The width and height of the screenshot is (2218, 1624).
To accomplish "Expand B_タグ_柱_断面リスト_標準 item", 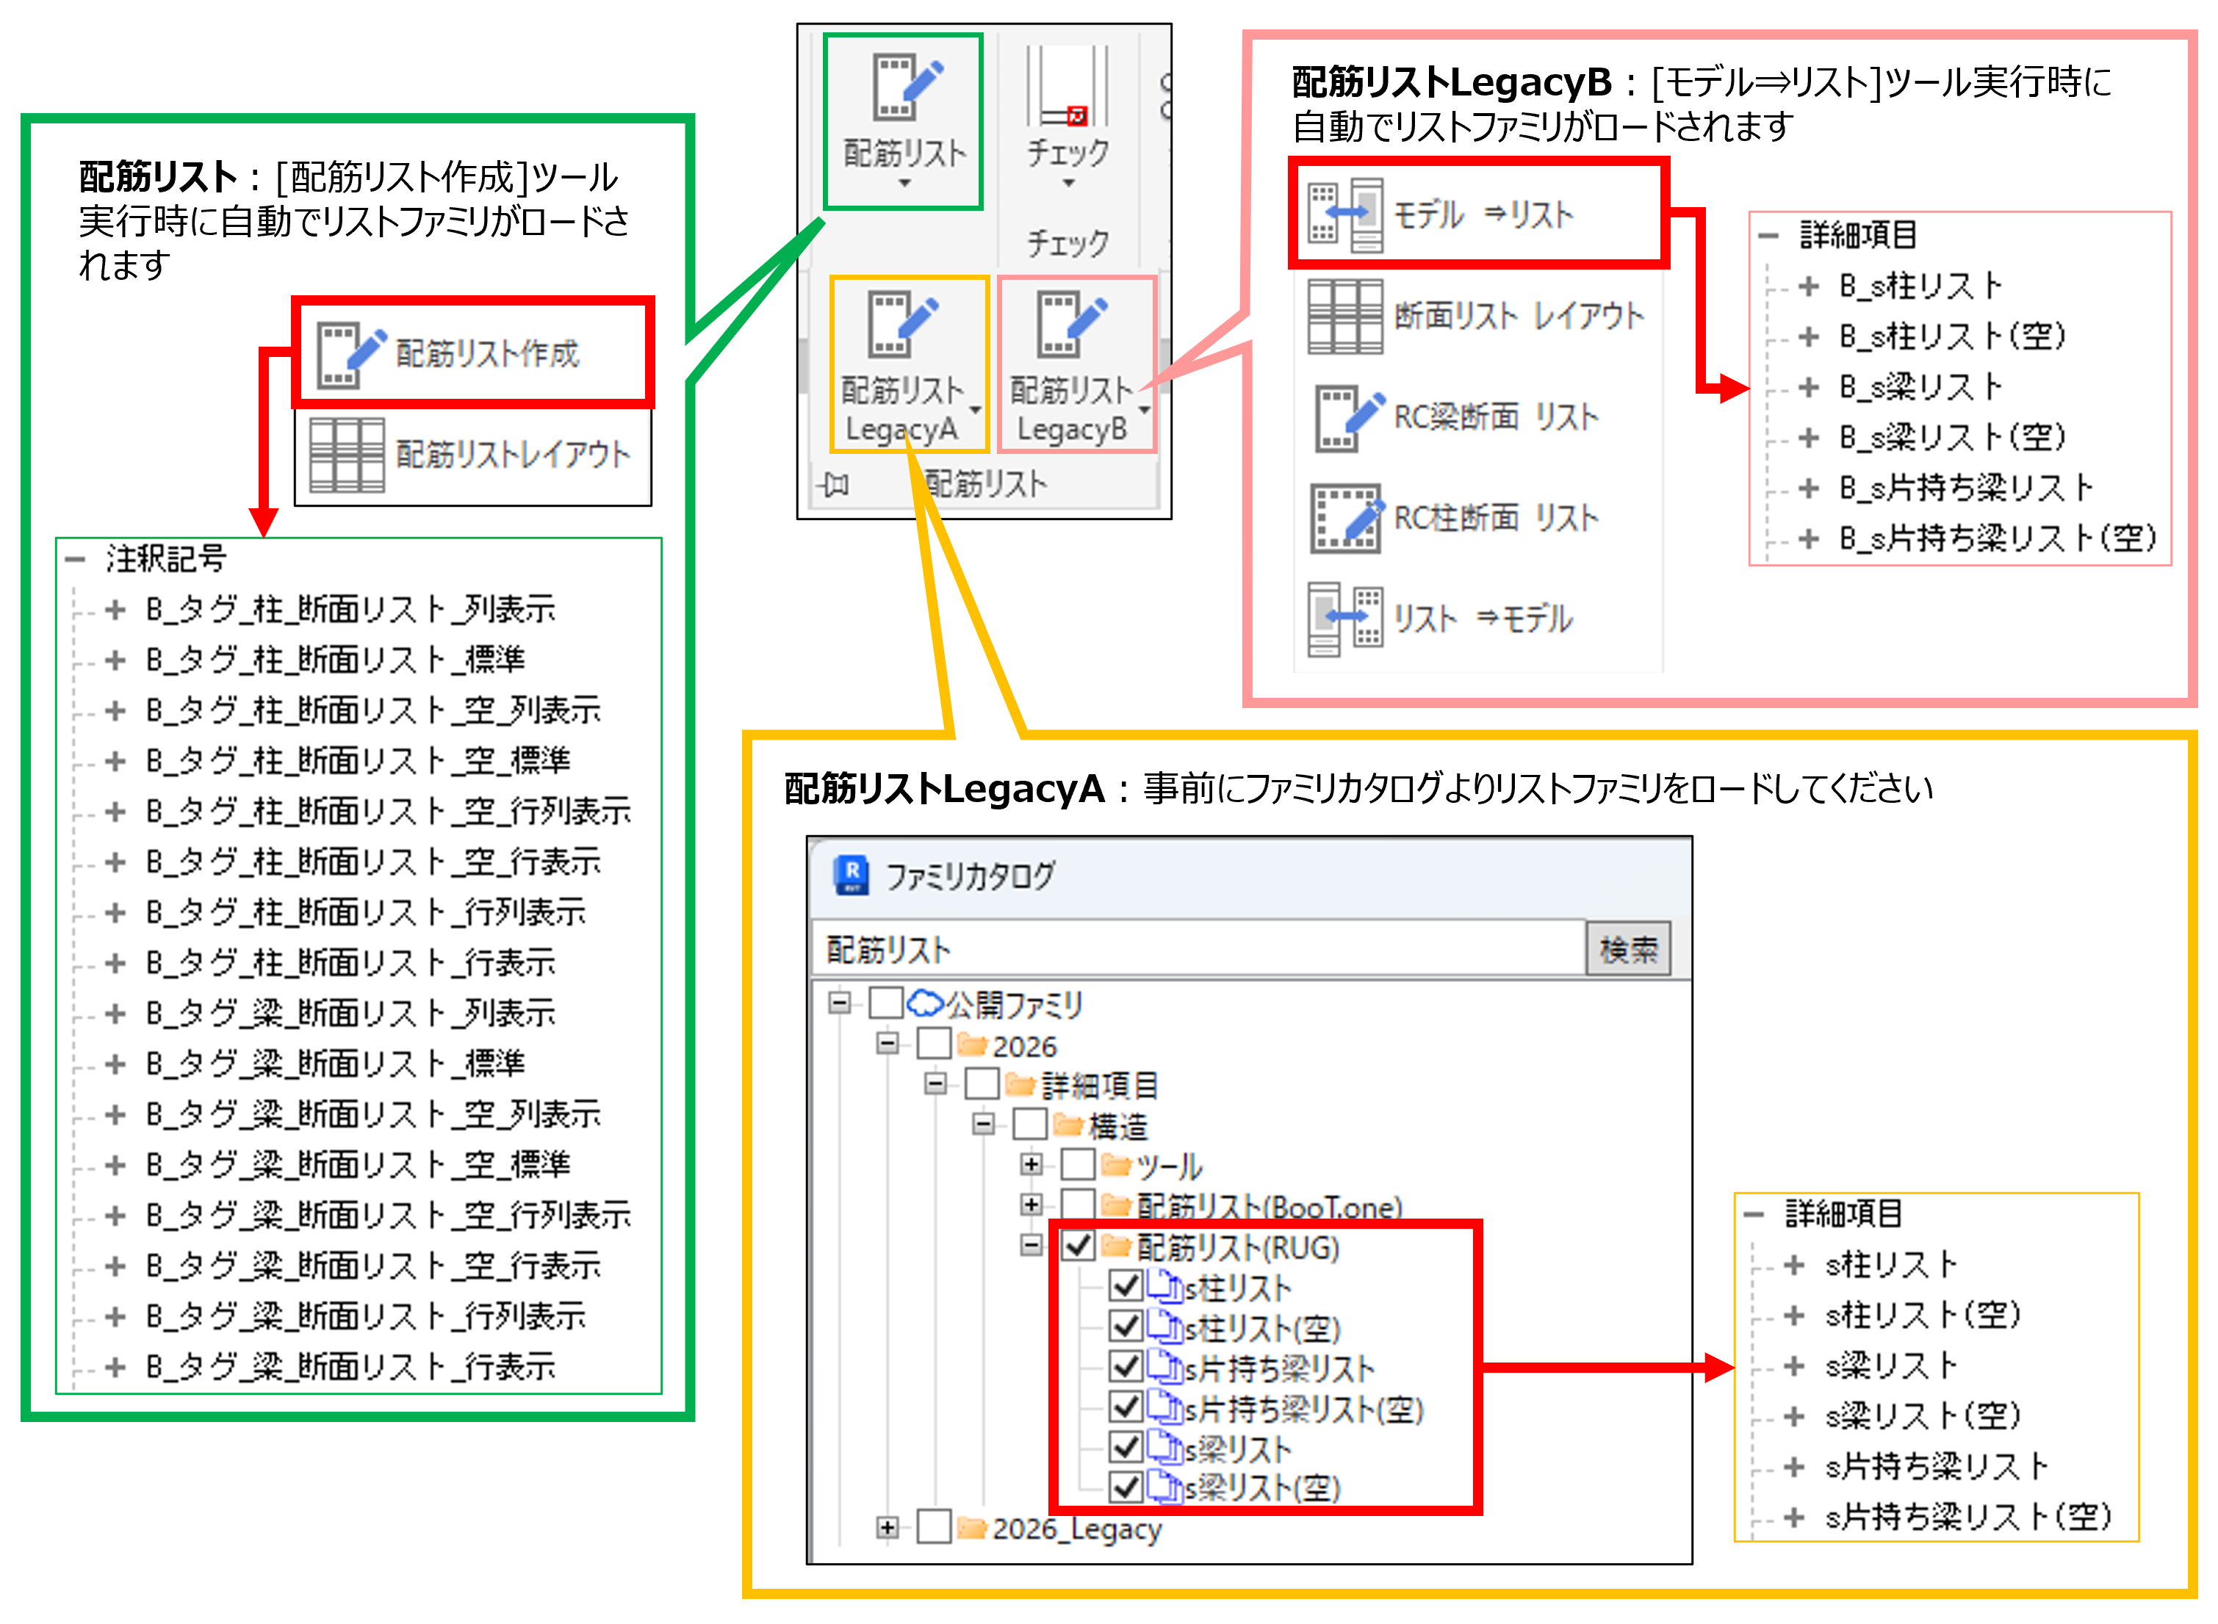I will [x=116, y=660].
